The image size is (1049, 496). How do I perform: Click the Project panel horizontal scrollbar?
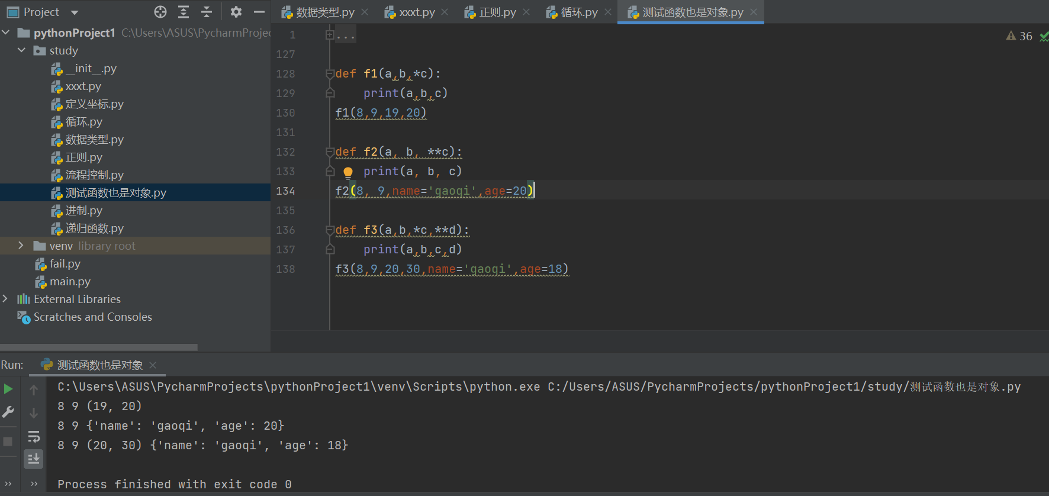[99, 347]
